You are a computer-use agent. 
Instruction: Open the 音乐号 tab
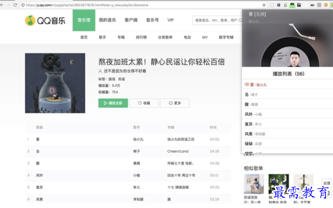[152, 20]
